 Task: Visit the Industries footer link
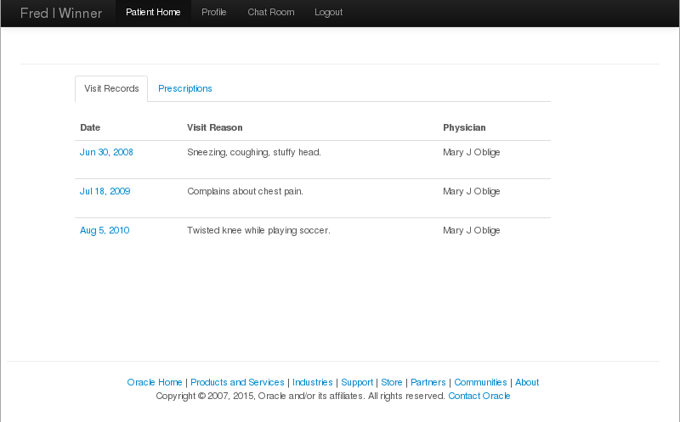pyautogui.click(x=312, y=383)
